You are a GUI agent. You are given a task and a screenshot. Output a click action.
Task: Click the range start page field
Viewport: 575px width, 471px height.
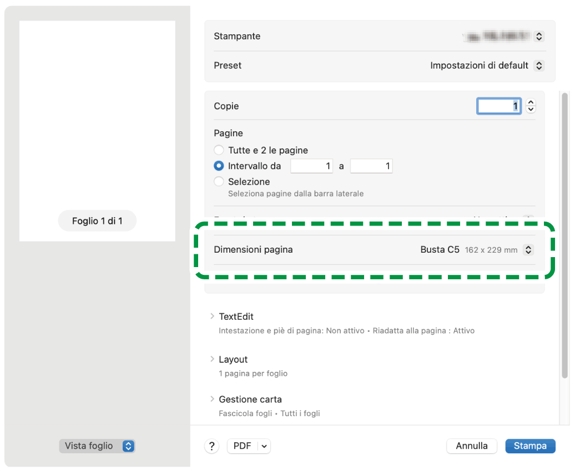click(x=312, y=166)
